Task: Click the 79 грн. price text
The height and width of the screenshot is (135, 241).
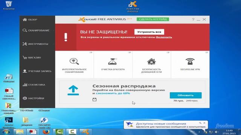Action: point(178,101)
